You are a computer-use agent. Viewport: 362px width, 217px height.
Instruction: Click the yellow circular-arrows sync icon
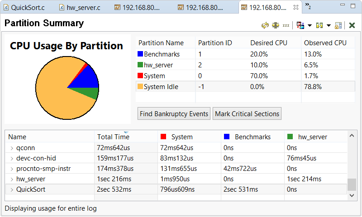click(265, 25)
